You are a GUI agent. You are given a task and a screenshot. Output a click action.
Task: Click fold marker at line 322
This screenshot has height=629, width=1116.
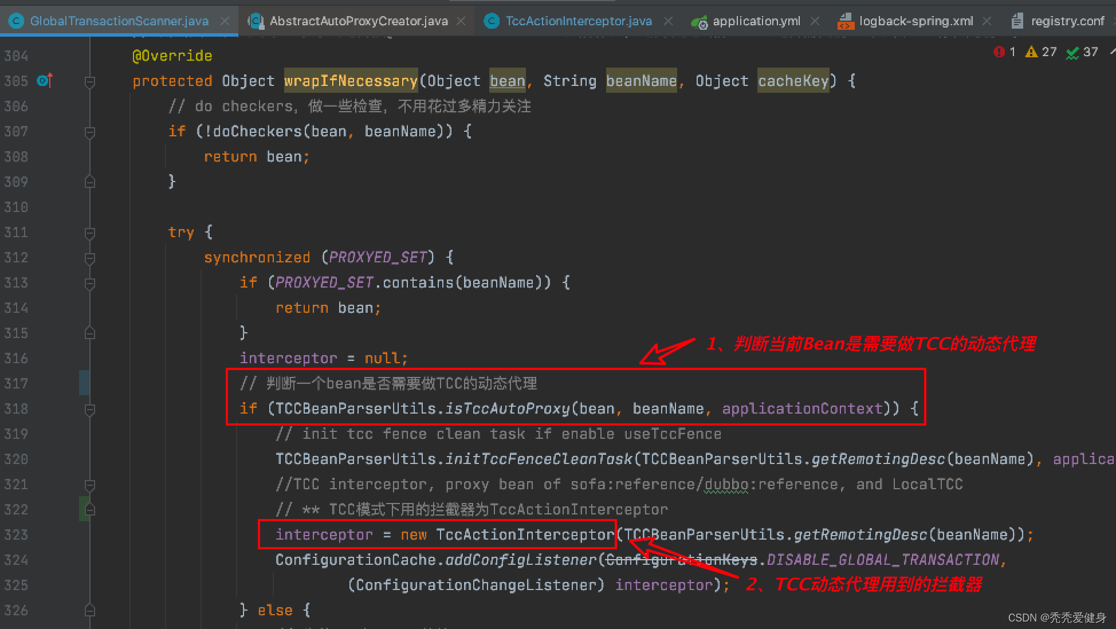90,509
